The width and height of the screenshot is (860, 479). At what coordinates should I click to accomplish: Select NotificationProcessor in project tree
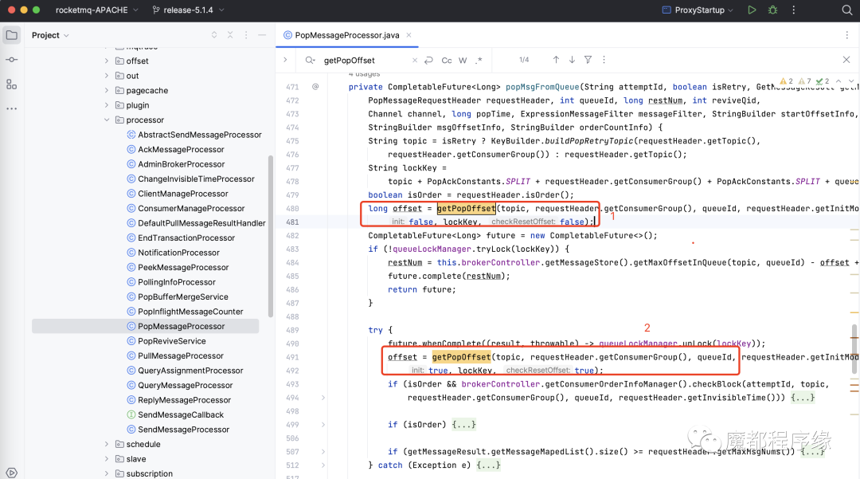pyautogui.click(x=178, y=253)
